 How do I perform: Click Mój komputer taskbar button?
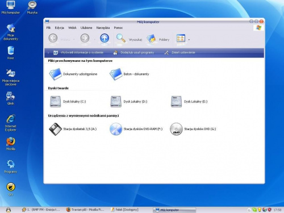[174, 210]
